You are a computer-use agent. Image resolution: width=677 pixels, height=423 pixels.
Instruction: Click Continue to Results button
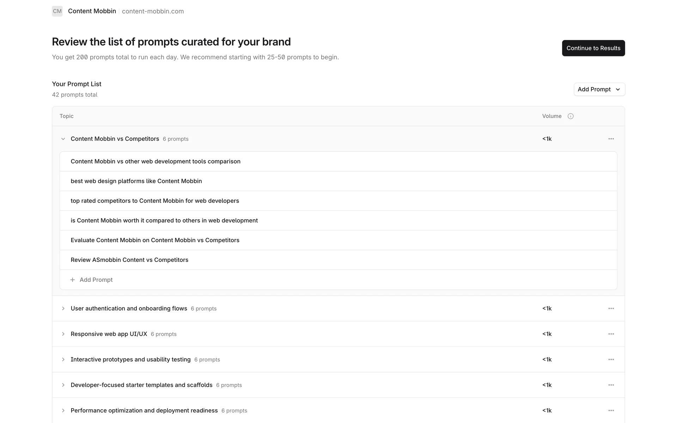[593, 48]
